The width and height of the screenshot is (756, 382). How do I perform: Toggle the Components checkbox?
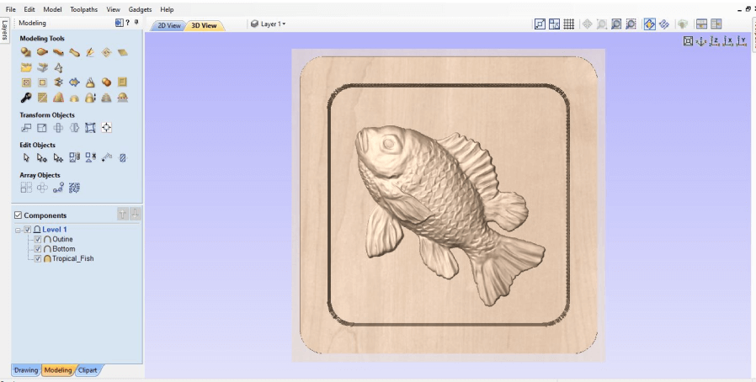[18, 215]
